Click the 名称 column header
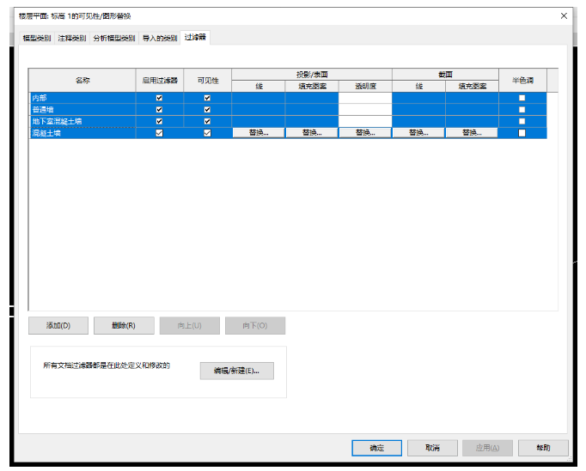The width and height of the screenshot is (586, 471). point(82,81)
